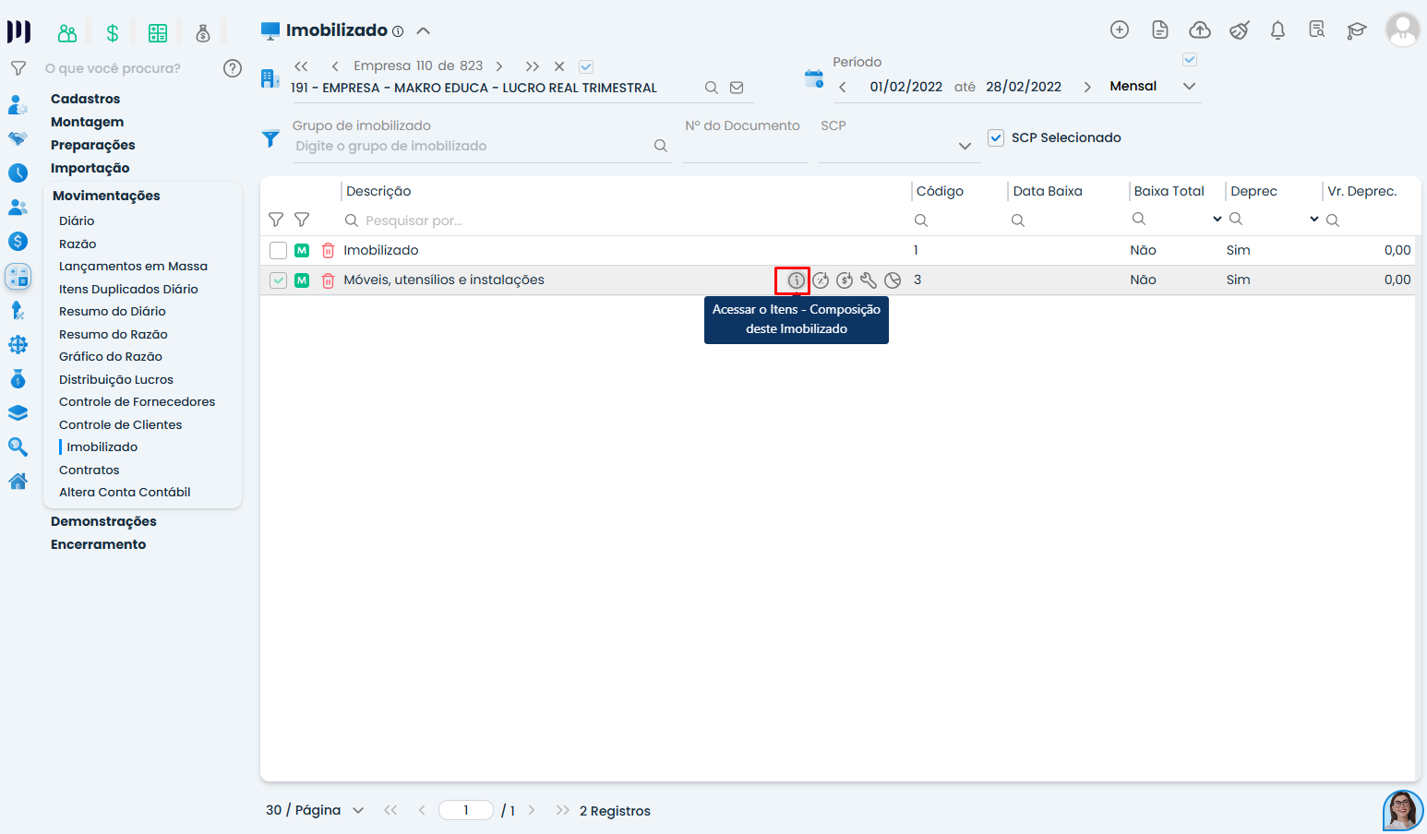Expand the Demonstrações section
The image size is (1427, 834).
pyautogui.click(x=103, y=521)
